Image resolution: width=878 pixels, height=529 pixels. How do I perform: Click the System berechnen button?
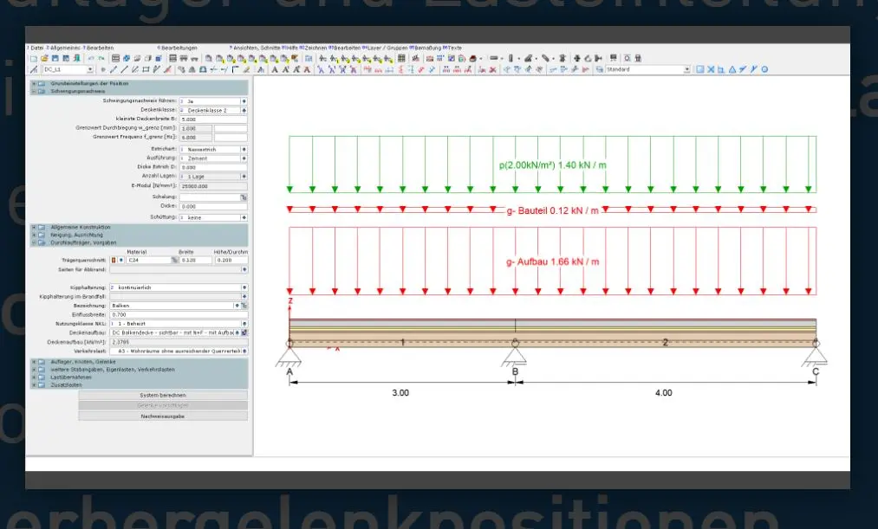pyautogui.click(x=163, y=396)
